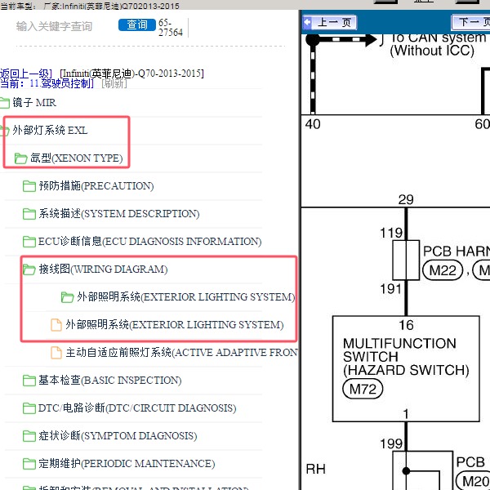The width and height of the screenshot is (490, 490).
Task: Click the MULTIFUNCTION SWITCH (HAZARD SWITCH) block
Action: coord(406,369)
